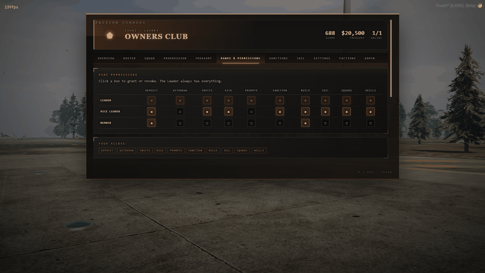The width and height of the screenshot is (485, 273).
Task: Grant Promote permission to Member
Action: (251, 123)
